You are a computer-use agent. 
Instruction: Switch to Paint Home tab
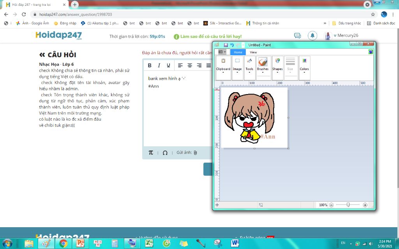[x=238, y=52]
